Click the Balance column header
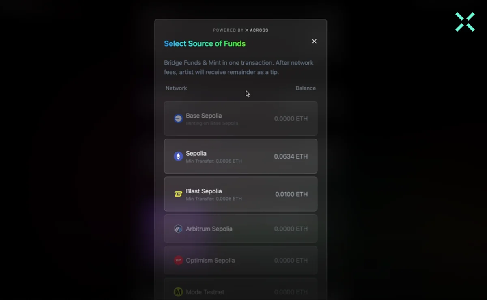487x300 pixels. pyautogui.click(x=306, y=88)
